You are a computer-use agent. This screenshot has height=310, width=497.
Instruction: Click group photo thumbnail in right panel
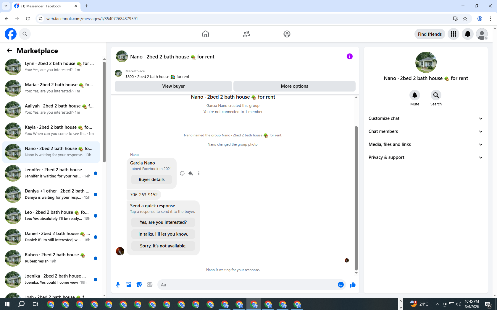click(x=426, y=62)
